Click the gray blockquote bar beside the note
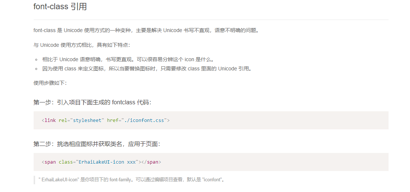410x192 pixels. coord(34,180)
